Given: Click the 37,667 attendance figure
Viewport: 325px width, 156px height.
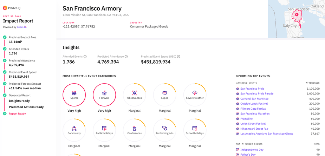Looking at the screenshot, I should [x=315, y=134].
